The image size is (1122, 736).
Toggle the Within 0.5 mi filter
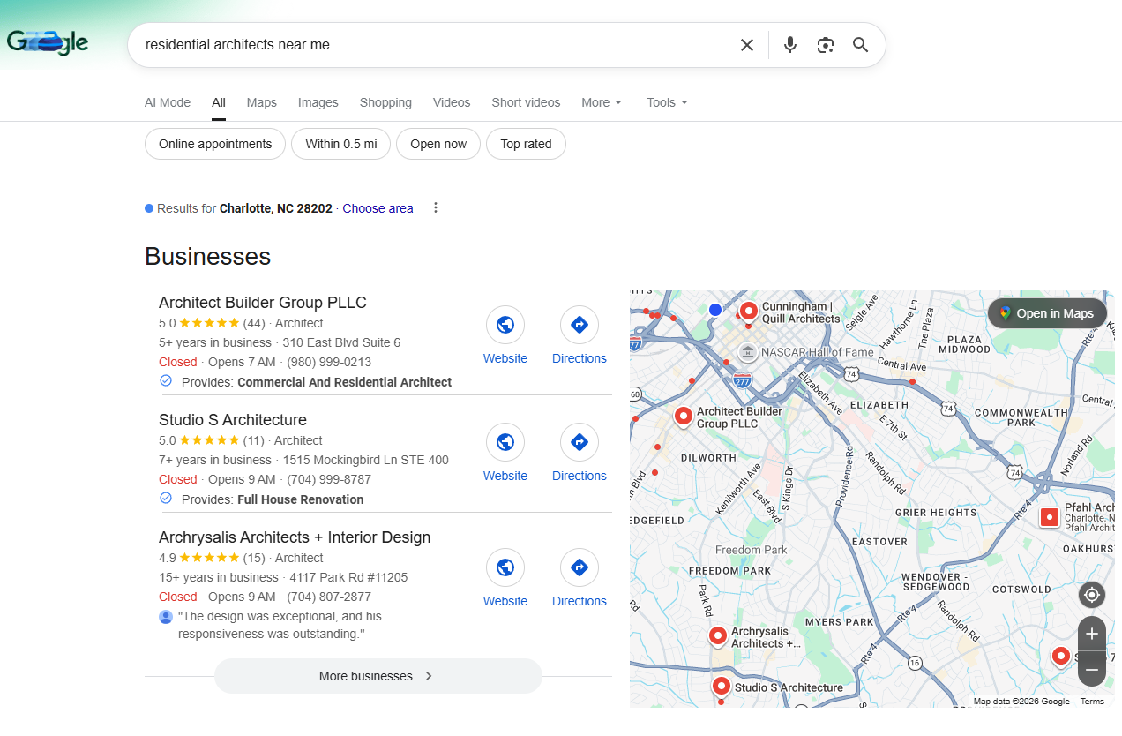(x=340, y=144)
